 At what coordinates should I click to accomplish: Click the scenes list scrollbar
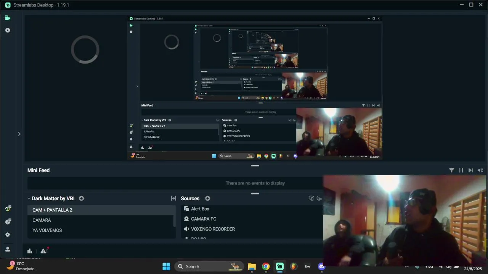pyautogui.click(x=175, y=221)
